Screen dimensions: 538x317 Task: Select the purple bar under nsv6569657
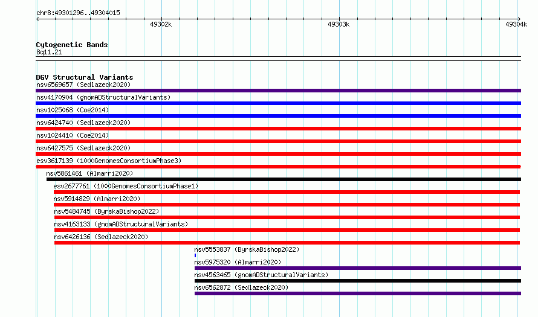[x=278, y=91]
